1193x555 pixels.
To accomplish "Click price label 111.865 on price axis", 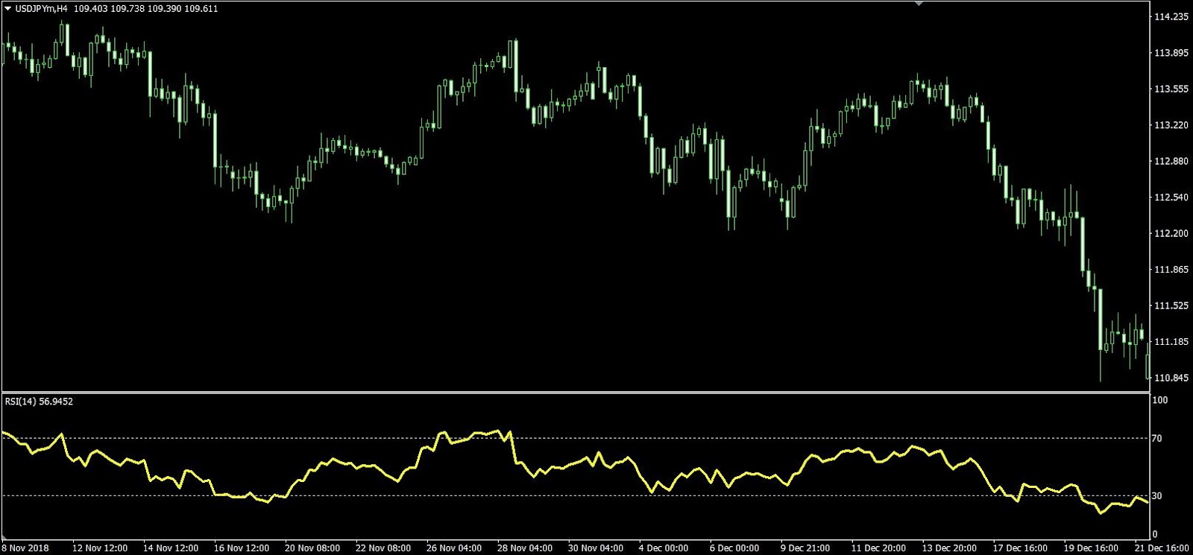I will click(1171, 270).
